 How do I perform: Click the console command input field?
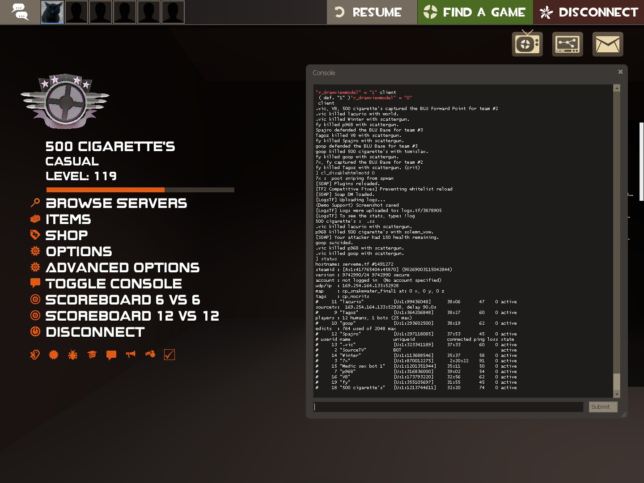click(448, 407)
